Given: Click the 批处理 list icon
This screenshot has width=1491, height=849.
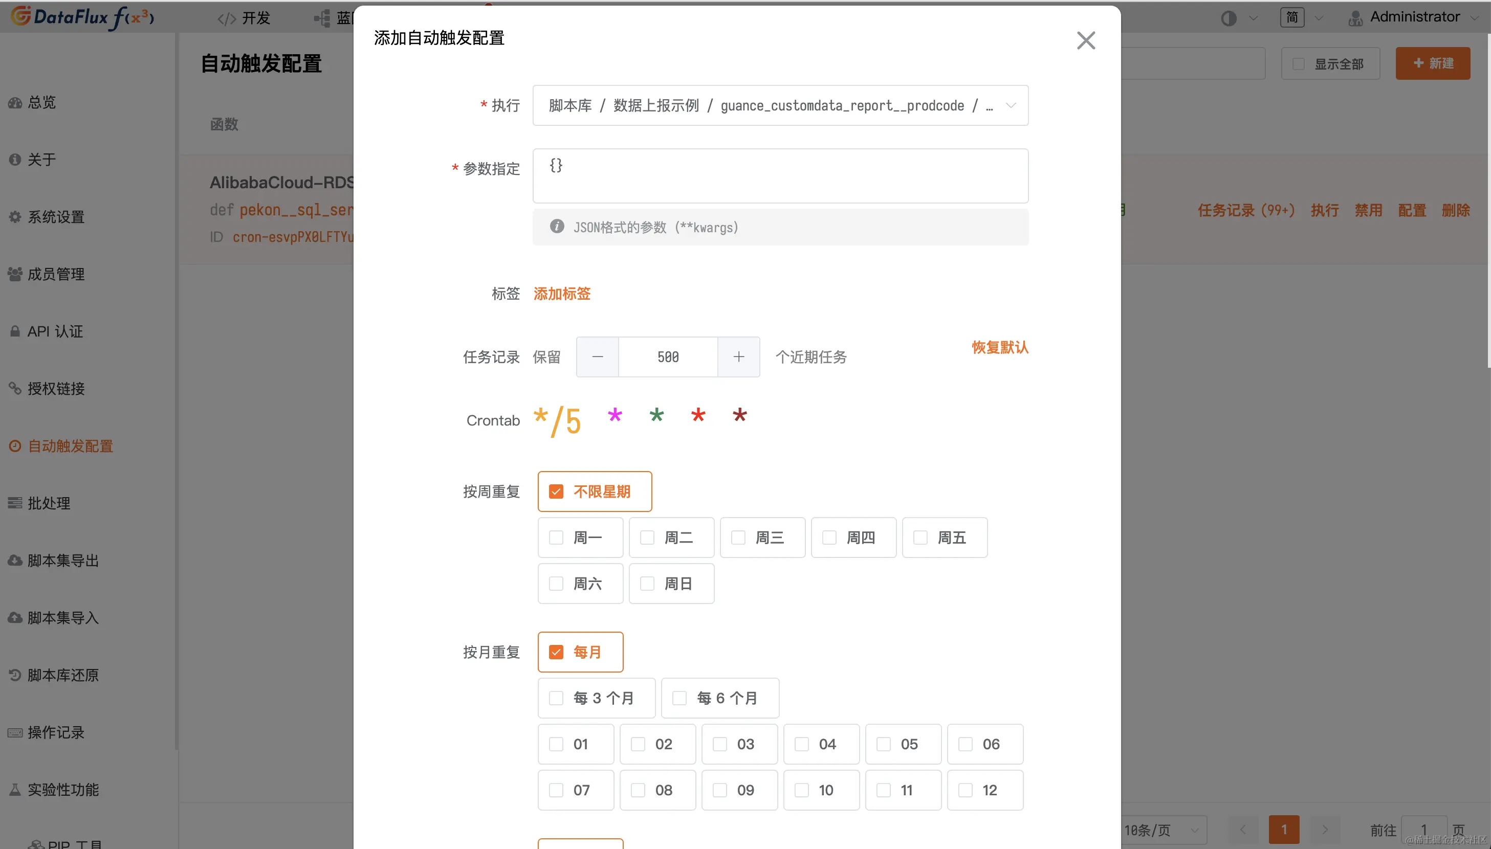Looking at the screenshot, I should pos(15,503).
